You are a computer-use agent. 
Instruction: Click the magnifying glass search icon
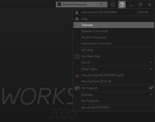point(101,4)
